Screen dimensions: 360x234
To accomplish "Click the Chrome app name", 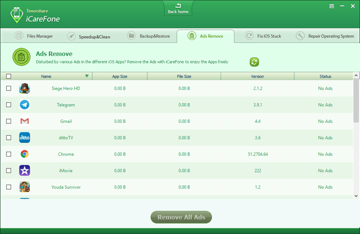I will [x=66, y=154].
